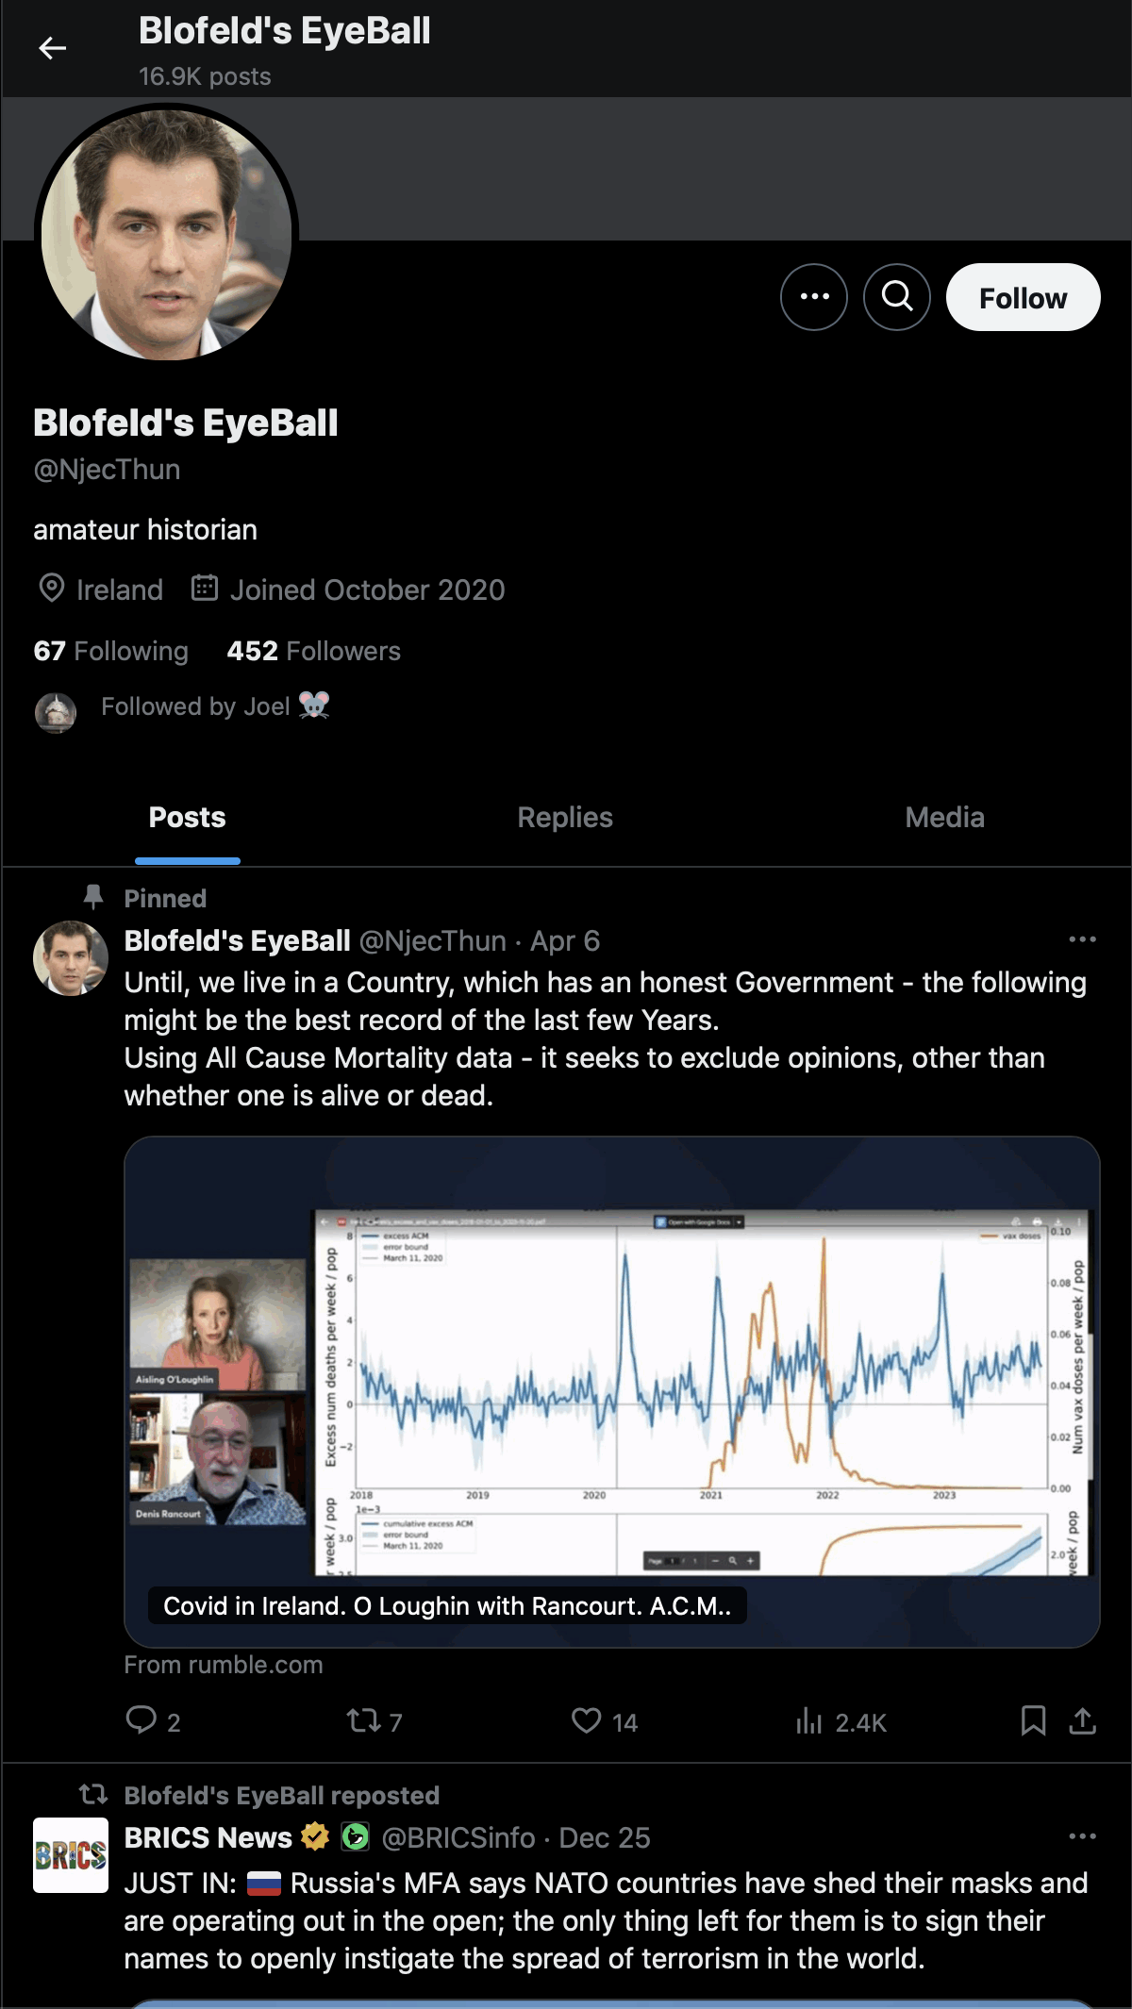The image size is (1132, 2009).
Task: Bookmark the pinned post
Action: click(1033, 1720)
